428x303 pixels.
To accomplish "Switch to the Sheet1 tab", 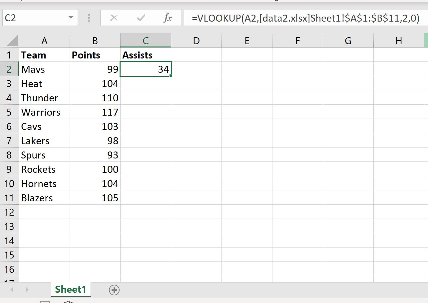I will [x=71, y=289].
